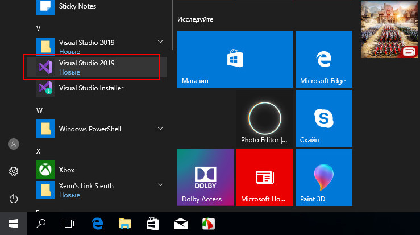Open Task View on taskbar
Screen dimensions: 420x235
click(68, 224)
